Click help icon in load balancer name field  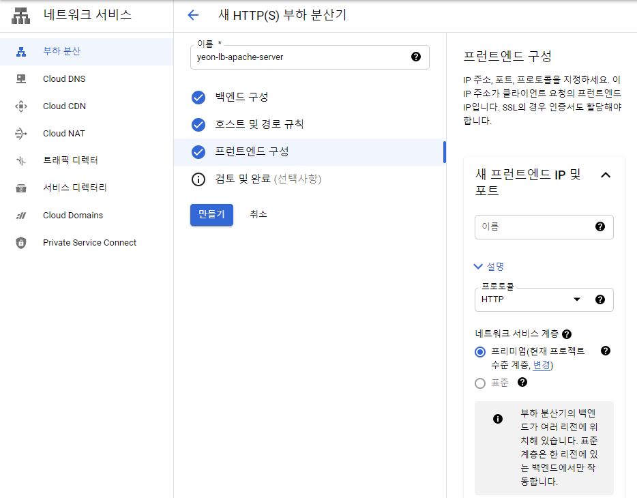pos(415,57)
